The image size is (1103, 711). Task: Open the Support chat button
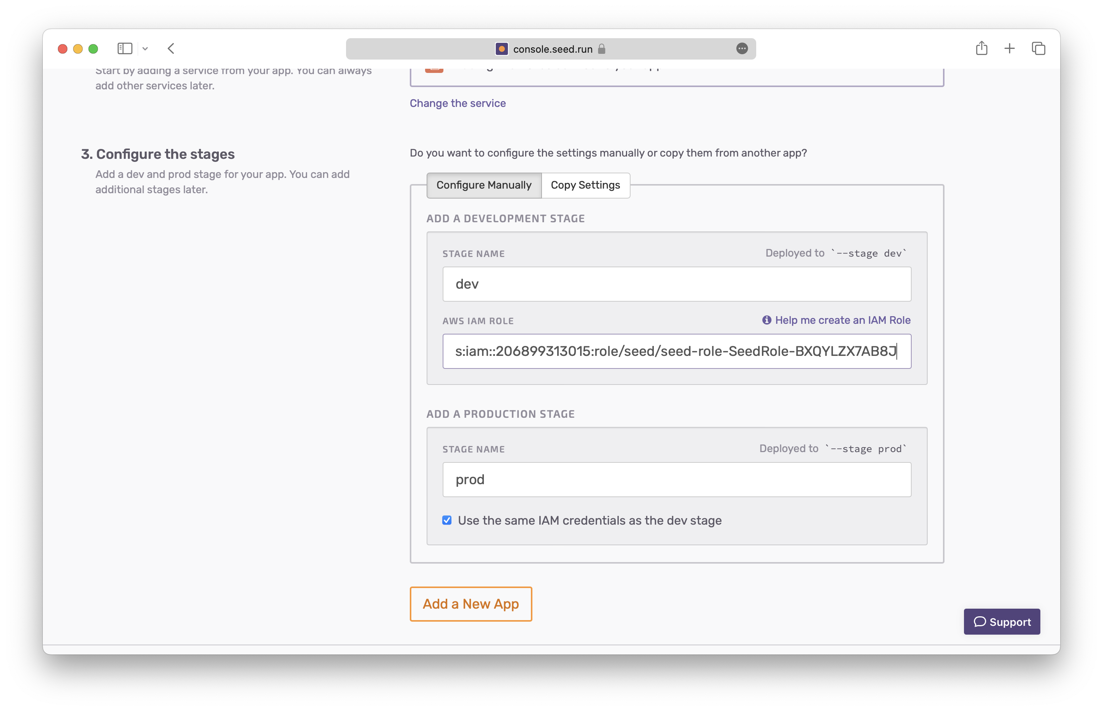[1001, 622]
